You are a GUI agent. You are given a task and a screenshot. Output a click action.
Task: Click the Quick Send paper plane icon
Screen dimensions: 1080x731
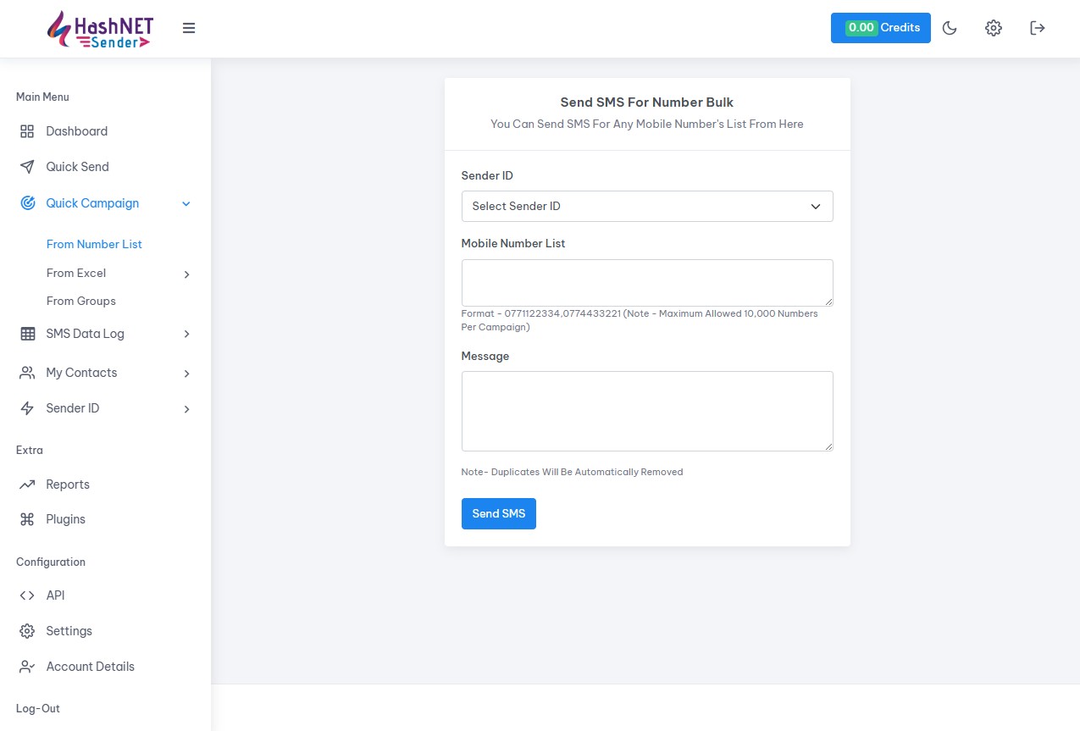pos(27,167)
